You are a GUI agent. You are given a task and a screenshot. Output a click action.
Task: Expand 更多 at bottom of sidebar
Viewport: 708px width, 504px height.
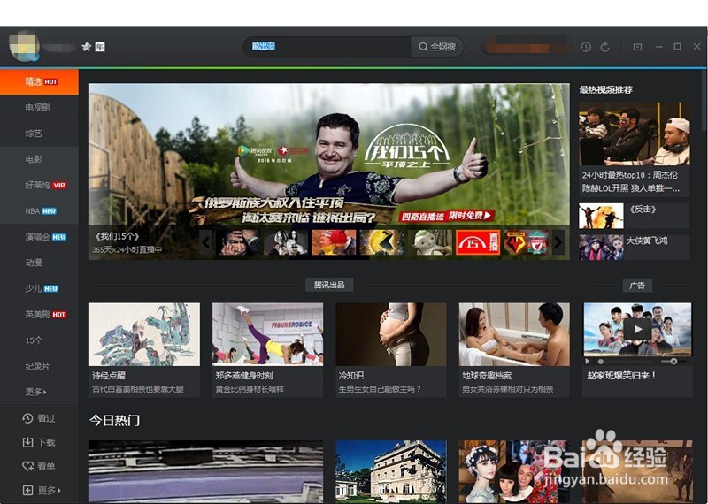point(42,490)
